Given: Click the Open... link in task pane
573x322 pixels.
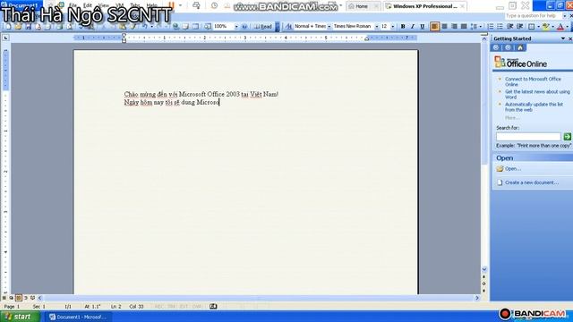Looking at the screenshot, I should [x=513, y=169].
